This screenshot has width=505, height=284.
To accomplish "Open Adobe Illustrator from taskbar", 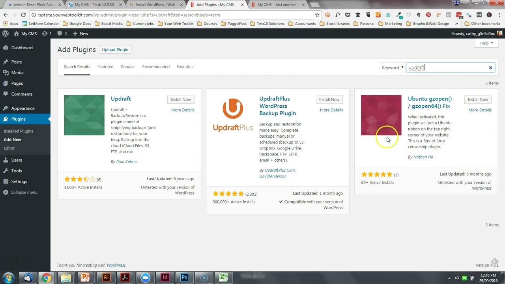I will coord(106,278).
